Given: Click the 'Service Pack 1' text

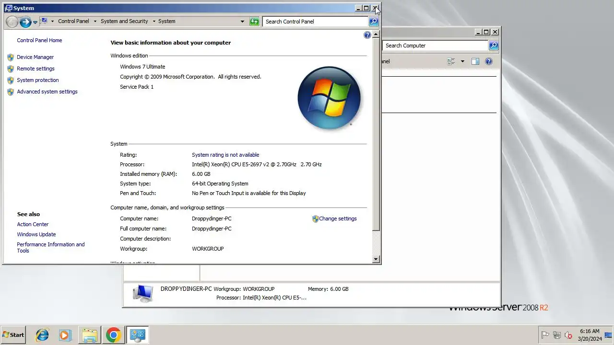Looking at the screenshot, I should (x=137, y=87).
